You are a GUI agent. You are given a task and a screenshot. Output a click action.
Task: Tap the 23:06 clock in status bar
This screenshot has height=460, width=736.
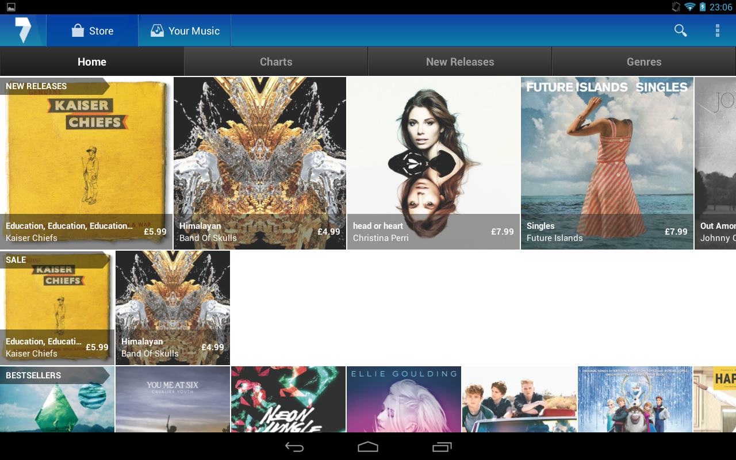[x=721, y=7]
